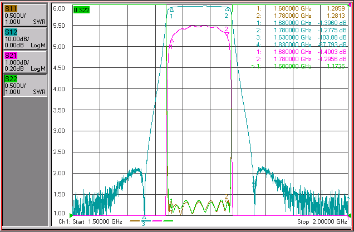Select brown marker readout 1.2859 row
The image size is (354, 232).
(x=301, y=8)
